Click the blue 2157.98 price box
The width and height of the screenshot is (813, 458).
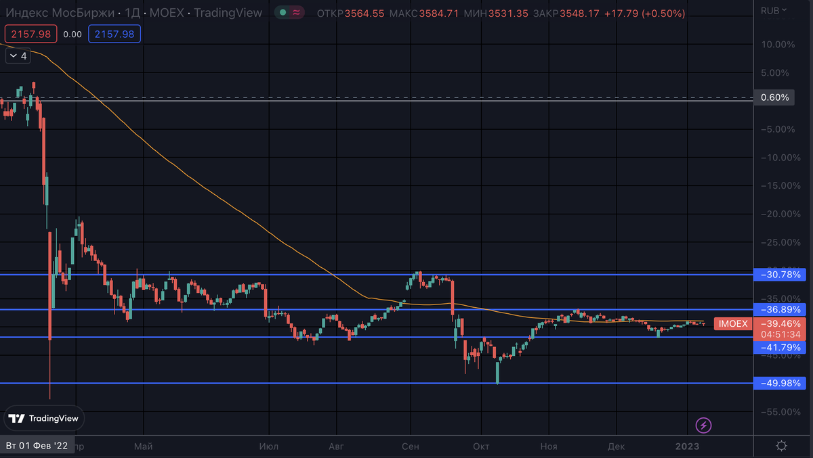click(x=114, y=34)
